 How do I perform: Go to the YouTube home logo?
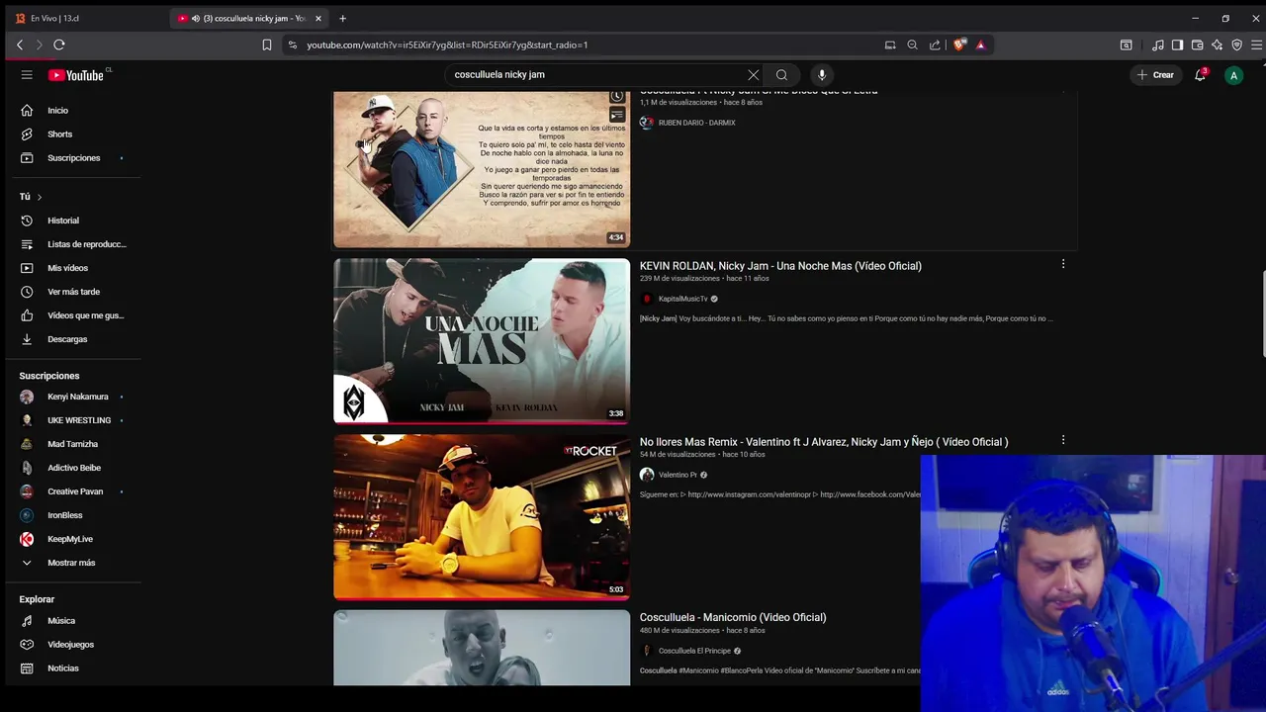point(76,75)
